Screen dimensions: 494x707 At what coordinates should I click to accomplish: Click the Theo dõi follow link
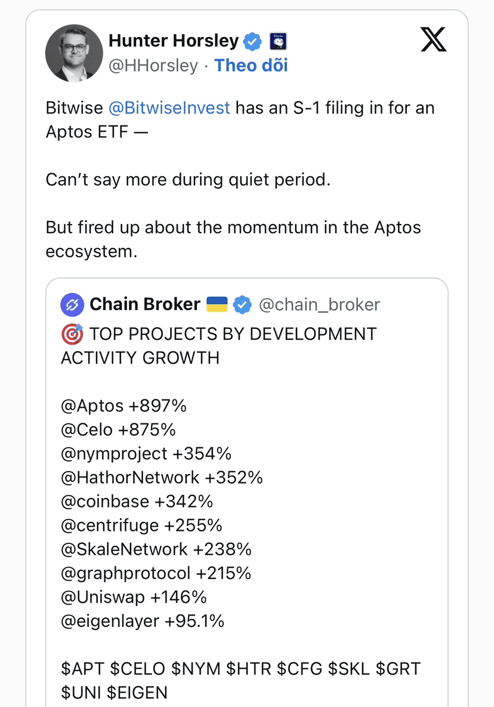click(251, 65)
